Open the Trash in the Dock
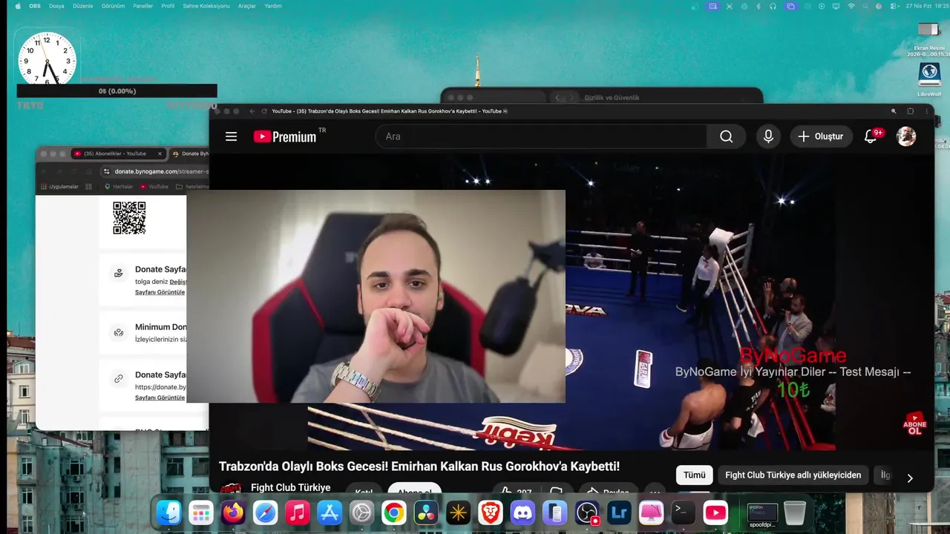 794,512
